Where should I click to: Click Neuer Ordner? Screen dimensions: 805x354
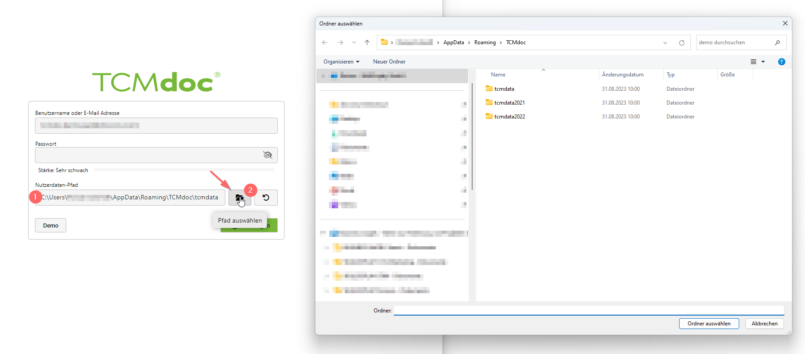pyautogui.click(x=389, y=62)
